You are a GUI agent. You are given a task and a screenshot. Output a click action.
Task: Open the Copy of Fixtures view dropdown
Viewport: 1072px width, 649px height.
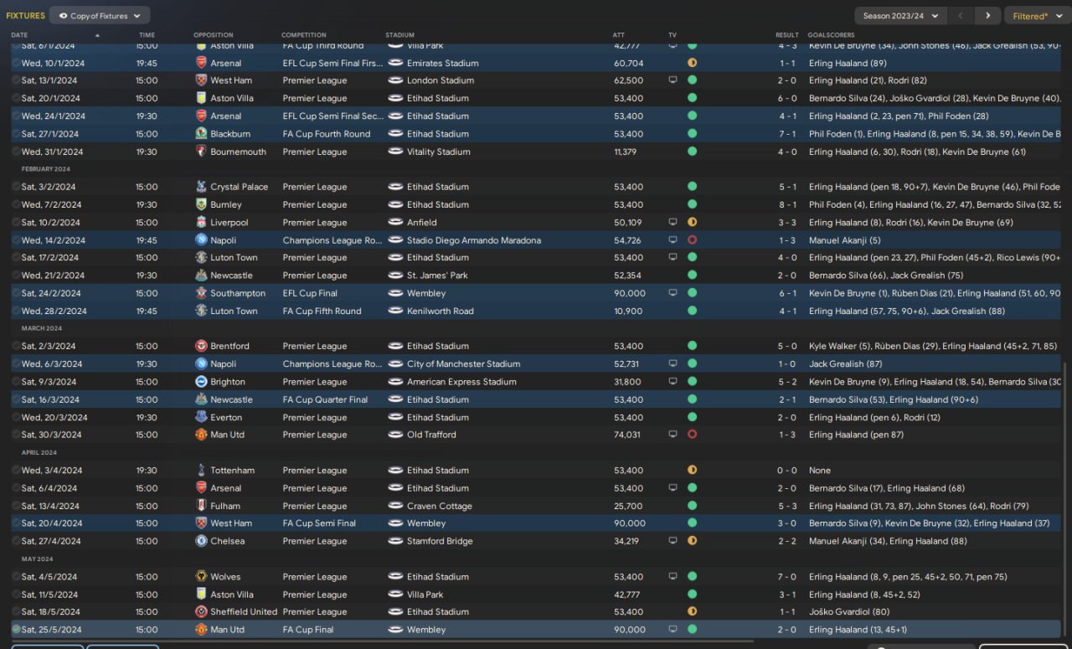pyautogui.click(x=100, y=15)
